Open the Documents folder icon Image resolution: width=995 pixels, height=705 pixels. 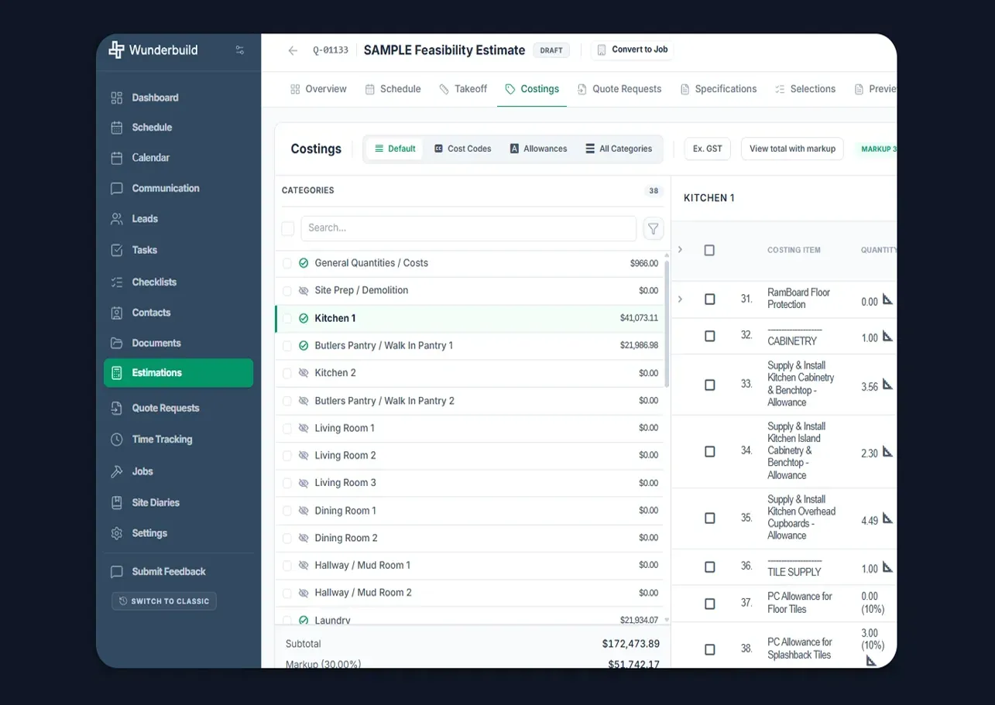[117, 343]
